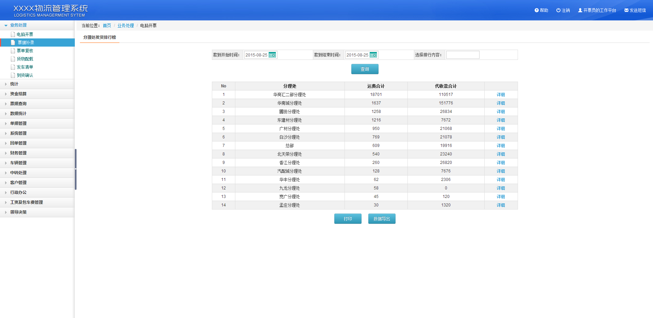This screenshot has height=318, width=653.
Task: Switch to the 分理处发货排行榜 tab
Action: click(x=100, y=37)
